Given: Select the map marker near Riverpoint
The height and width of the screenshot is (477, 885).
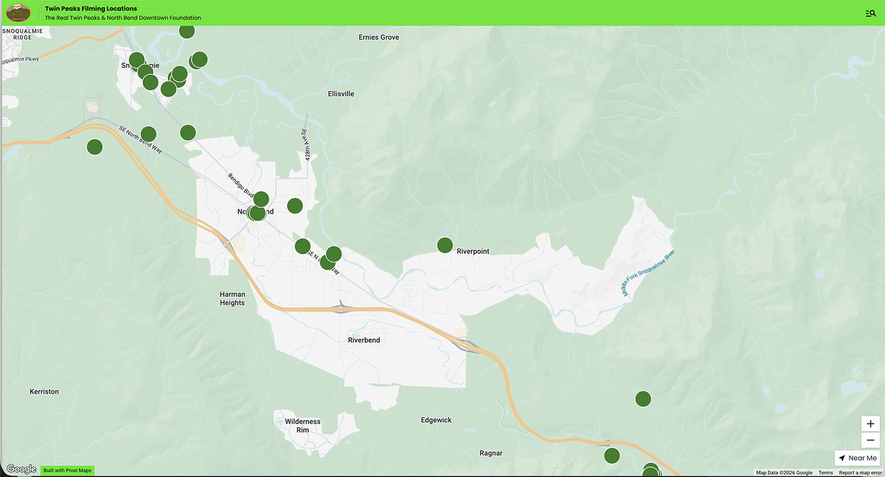Looking at the screenshot, I should (445, 245).
